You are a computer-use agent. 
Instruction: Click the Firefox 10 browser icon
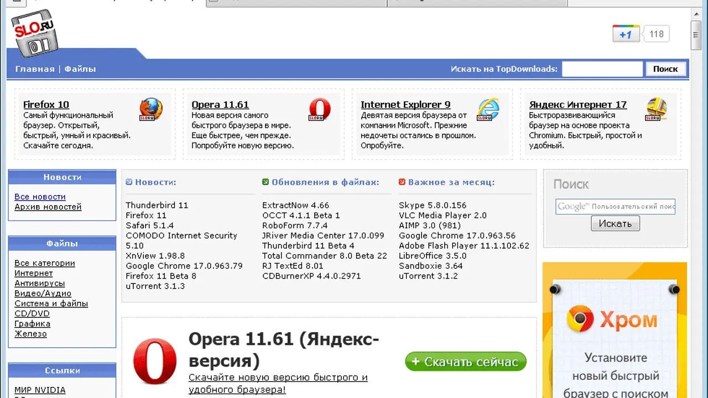click(x=151, y=109)
